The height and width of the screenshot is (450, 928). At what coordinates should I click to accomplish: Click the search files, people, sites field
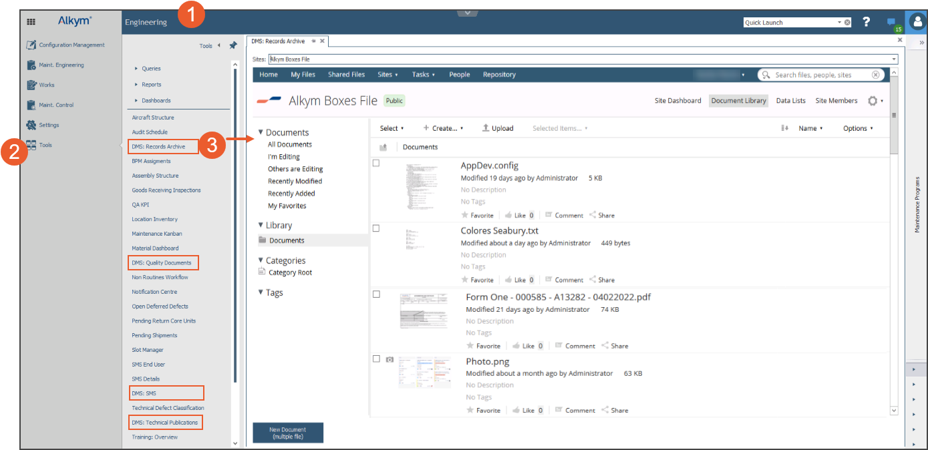[x=820, y=75]
